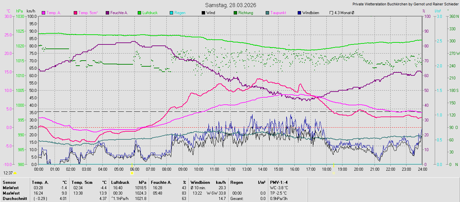The width and height of the screenshot is (460, 202).
Task: Click the pink Temp. 5cm legend square
Action: click(75, 13)
